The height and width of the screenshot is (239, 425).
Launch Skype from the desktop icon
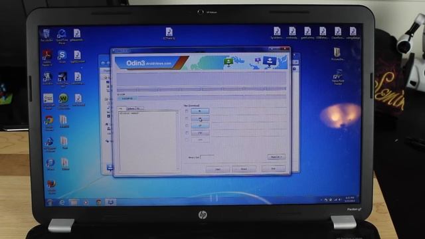tap(62, 56)
